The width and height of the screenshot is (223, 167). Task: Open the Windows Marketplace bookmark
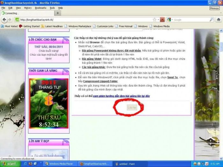pyautogui.click(x=78, y=26)
